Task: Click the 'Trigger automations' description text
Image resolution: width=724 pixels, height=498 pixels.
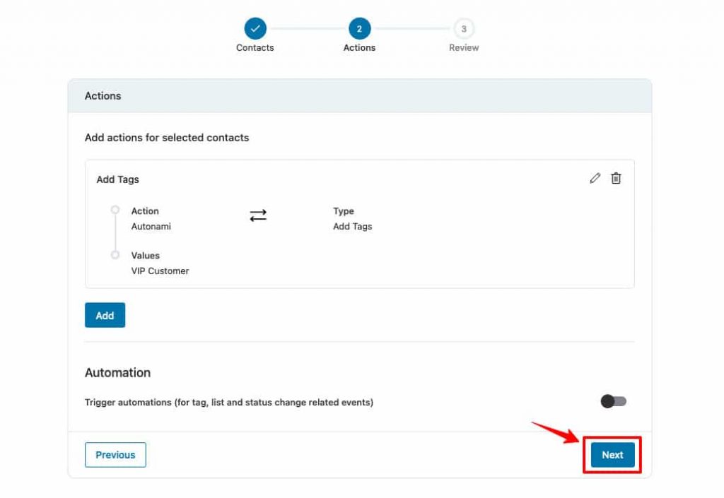Action: (x=229, y=402)
